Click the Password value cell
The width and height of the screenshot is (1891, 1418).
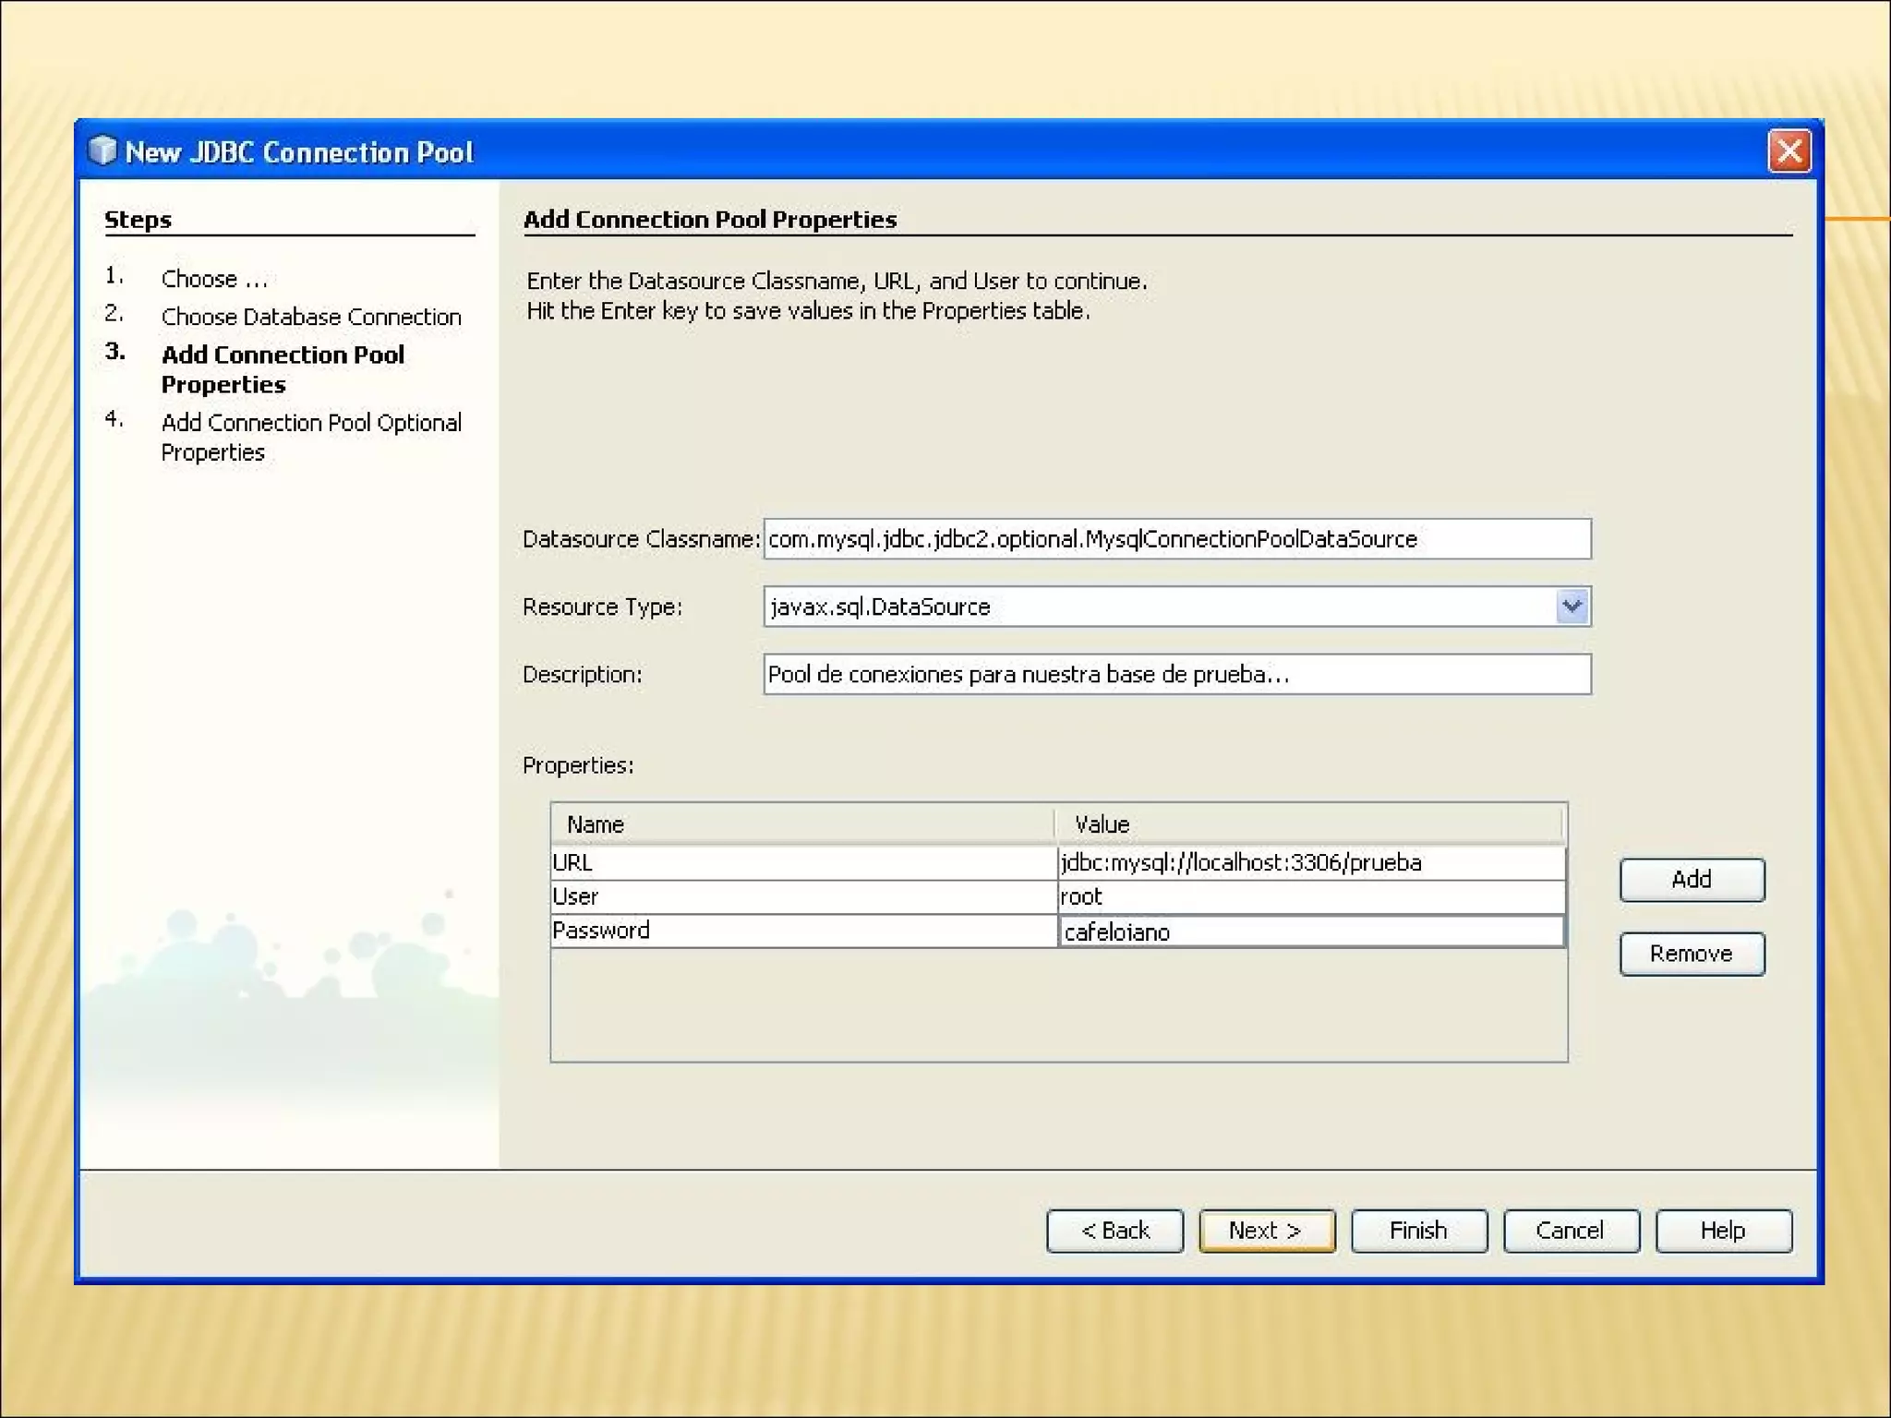[x=1311, y=931]
